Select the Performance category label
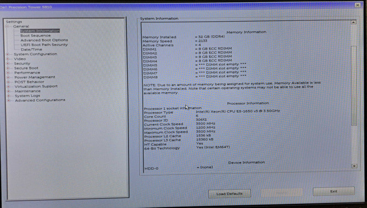This screenshot has height=208, width=367. 27,73
